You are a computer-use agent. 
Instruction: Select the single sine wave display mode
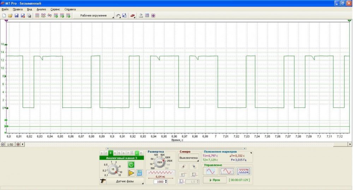click(210, 171)
